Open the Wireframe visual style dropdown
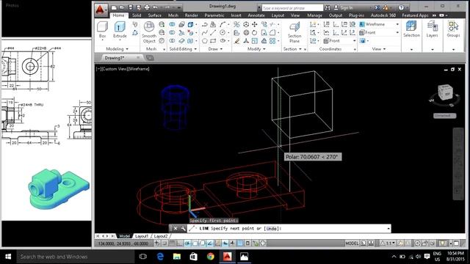This screenshot has height=264, width=470. pos(398,24)
